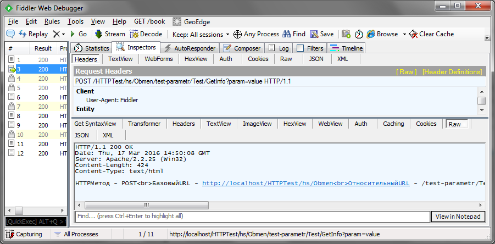Click the Entity header group
This screenshot has height=244, width=495.
[85, 109]
